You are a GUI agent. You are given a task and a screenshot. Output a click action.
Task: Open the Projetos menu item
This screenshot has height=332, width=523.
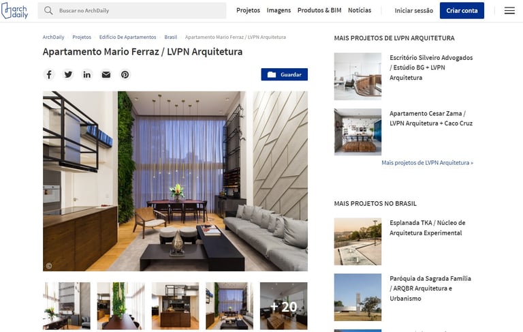coord(248,10)
